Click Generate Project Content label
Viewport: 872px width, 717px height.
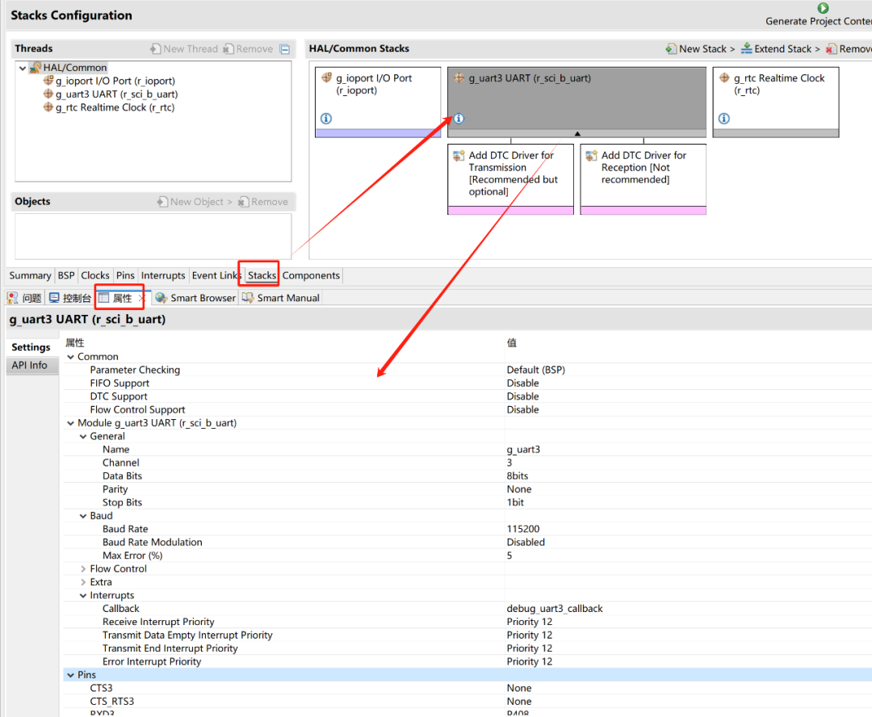[819, 21]
